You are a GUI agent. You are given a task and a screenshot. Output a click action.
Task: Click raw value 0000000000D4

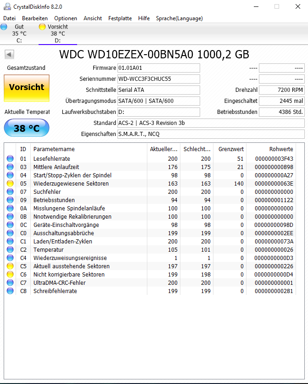pos(274,275)
